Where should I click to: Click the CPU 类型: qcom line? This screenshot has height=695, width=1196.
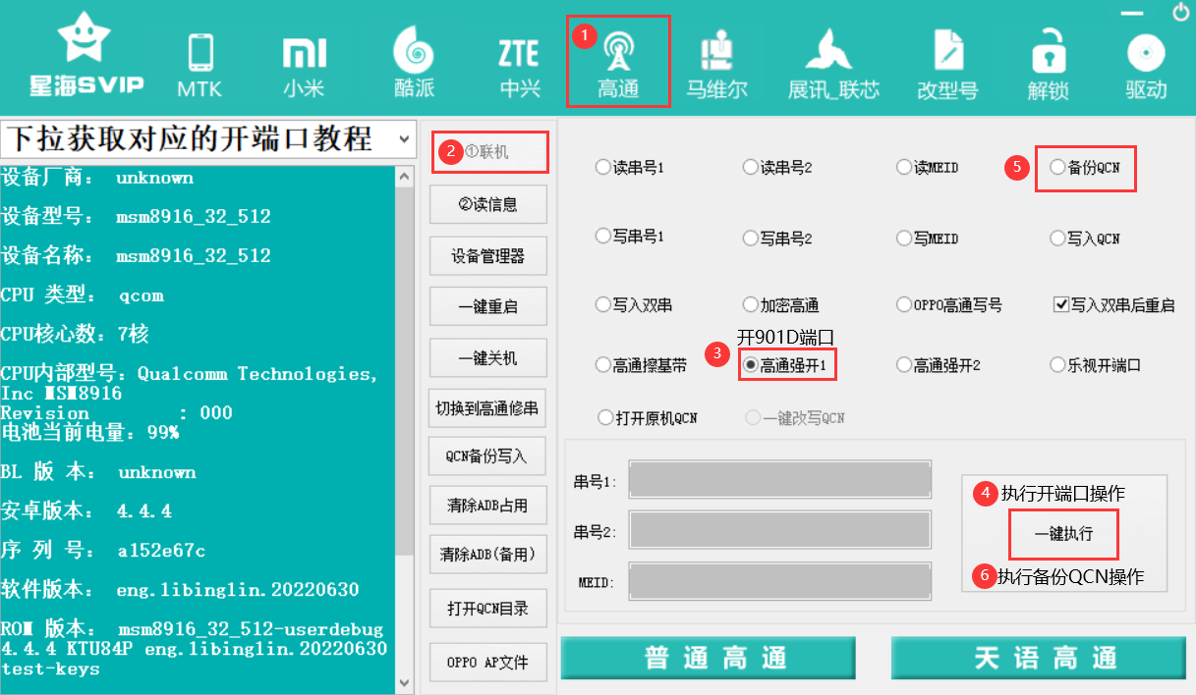coord(83,295)
